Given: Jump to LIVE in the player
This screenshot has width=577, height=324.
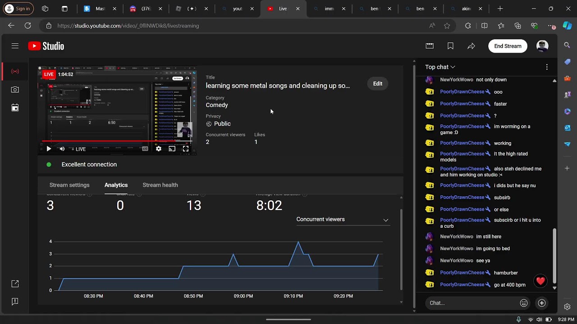Looking at the screenshot, I should 79,149.
